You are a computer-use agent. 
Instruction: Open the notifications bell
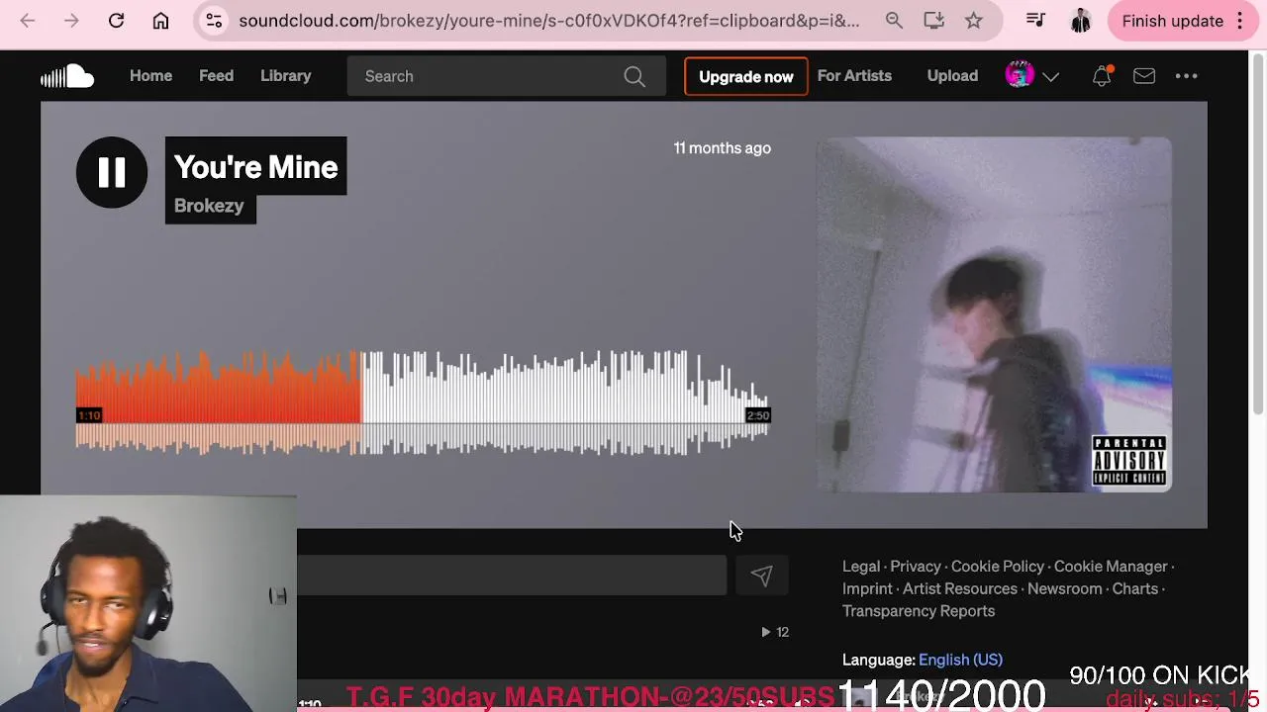(x=1102, y=76)
